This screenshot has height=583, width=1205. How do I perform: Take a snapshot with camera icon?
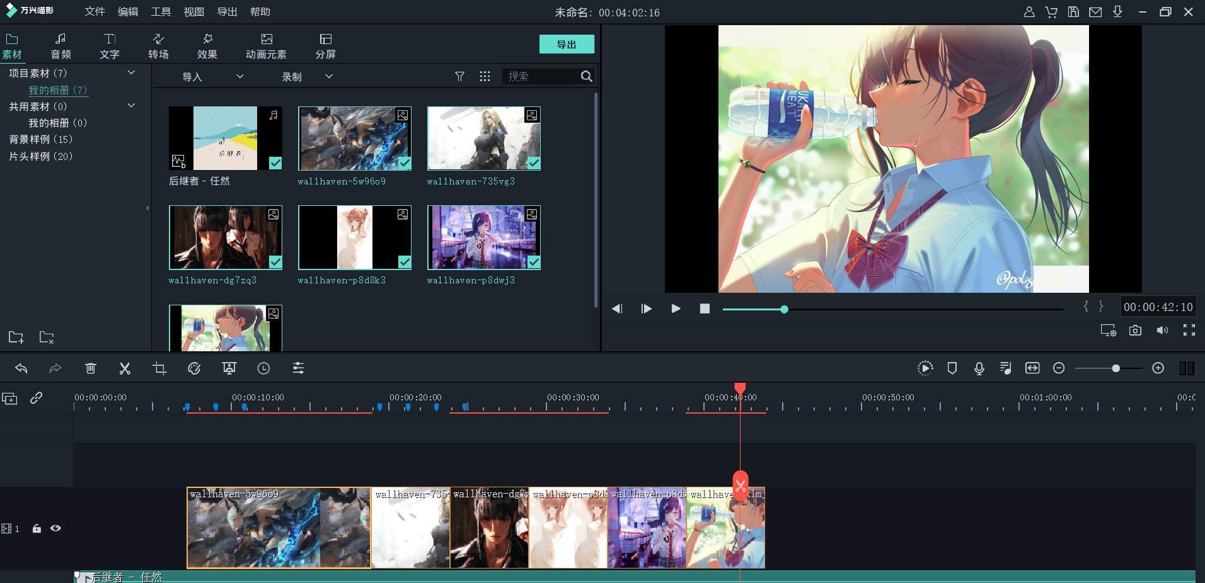(x=1135, y=331)
